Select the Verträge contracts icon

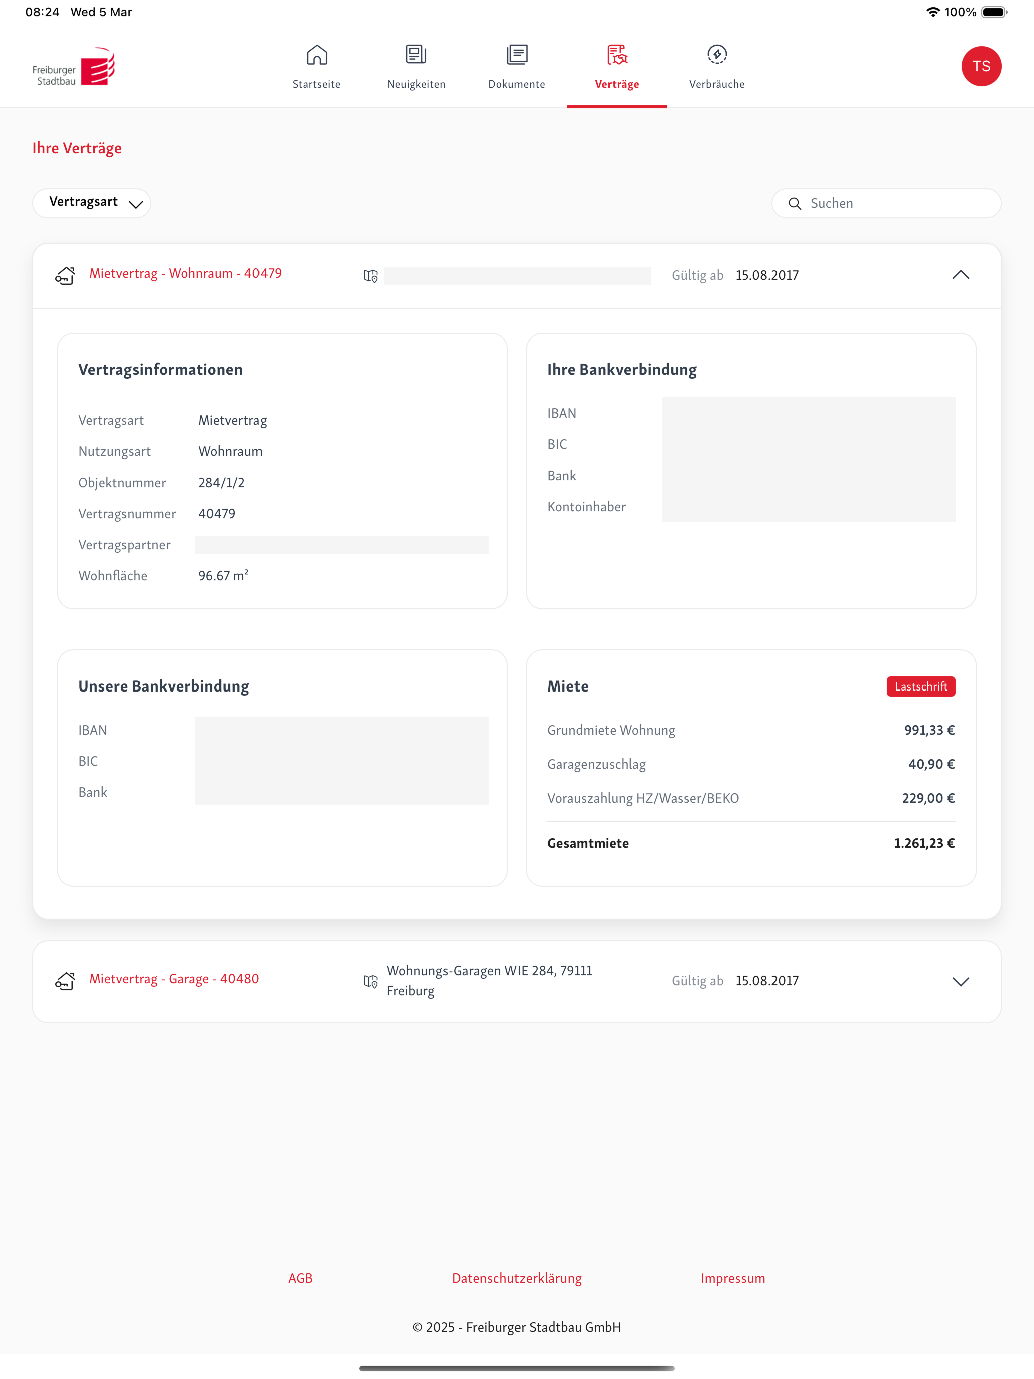[616, 55]
